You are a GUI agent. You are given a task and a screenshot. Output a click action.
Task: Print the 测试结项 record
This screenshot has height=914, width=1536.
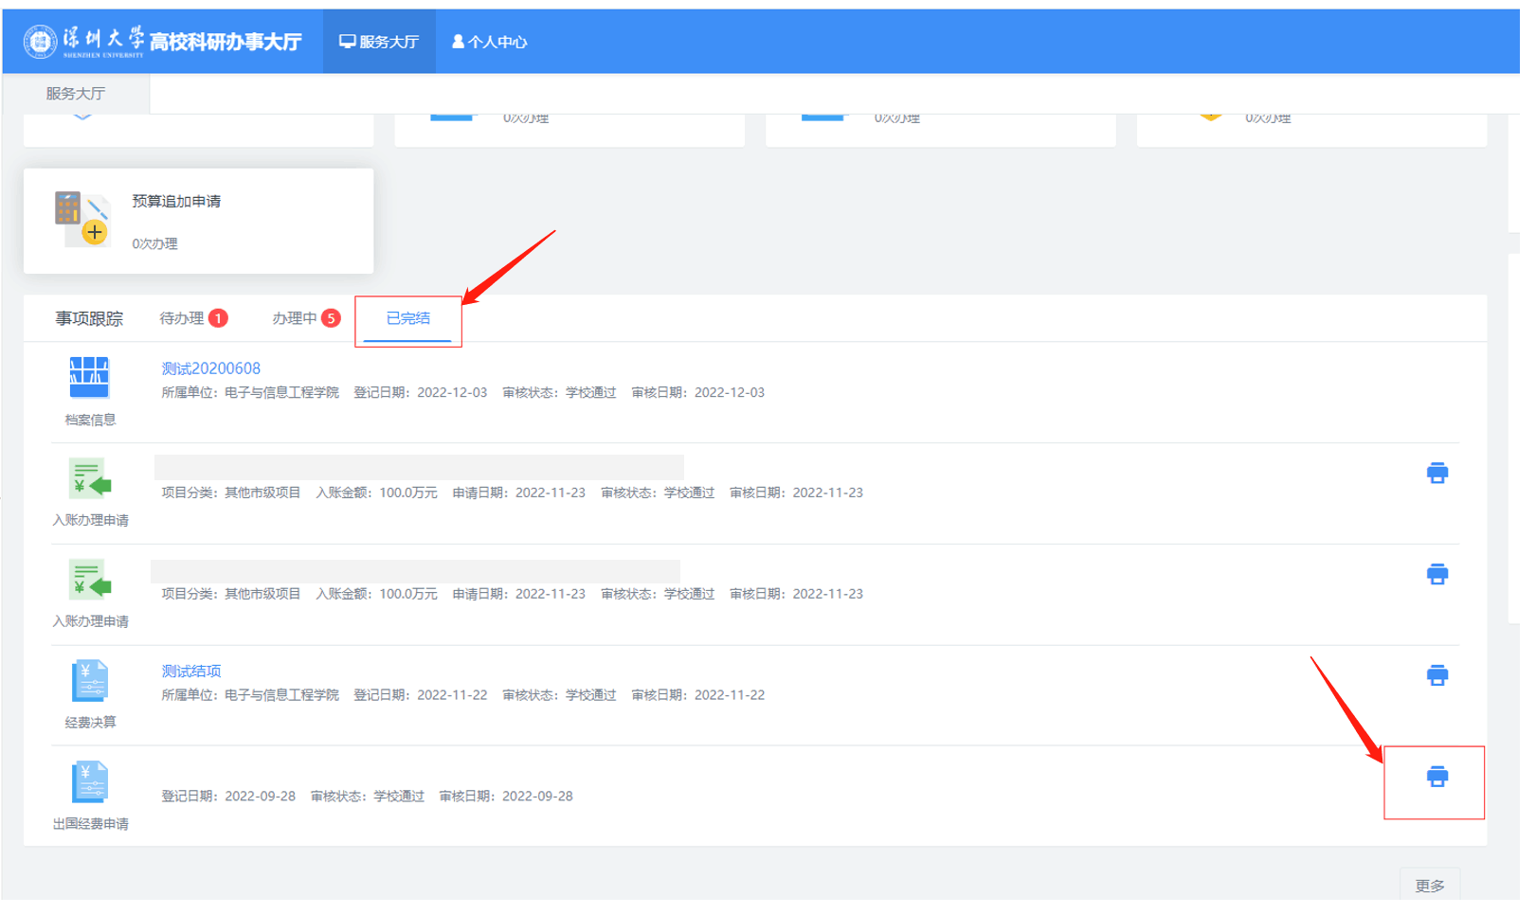(1437, 675)
